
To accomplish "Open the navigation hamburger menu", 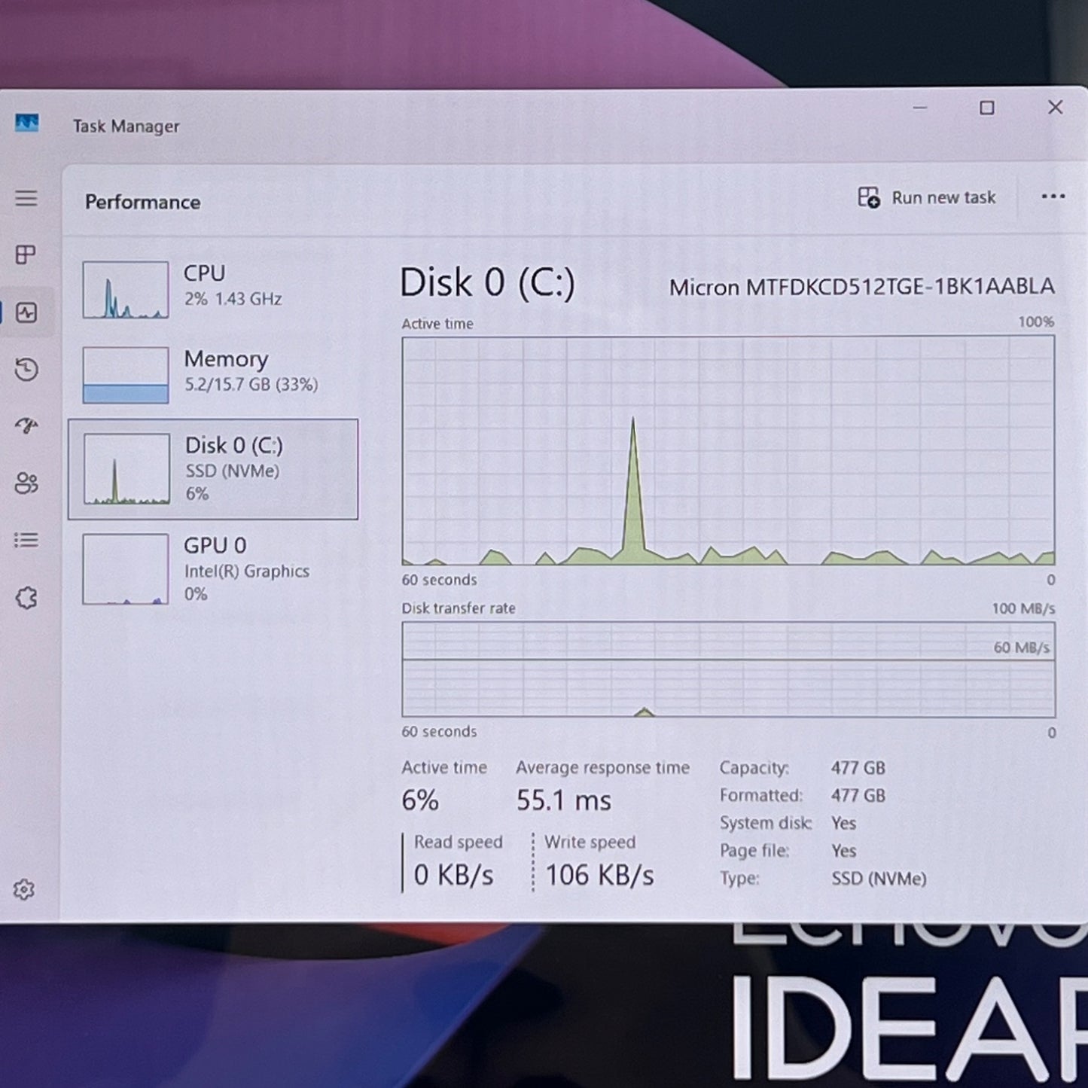I will (x=26, y=198).
